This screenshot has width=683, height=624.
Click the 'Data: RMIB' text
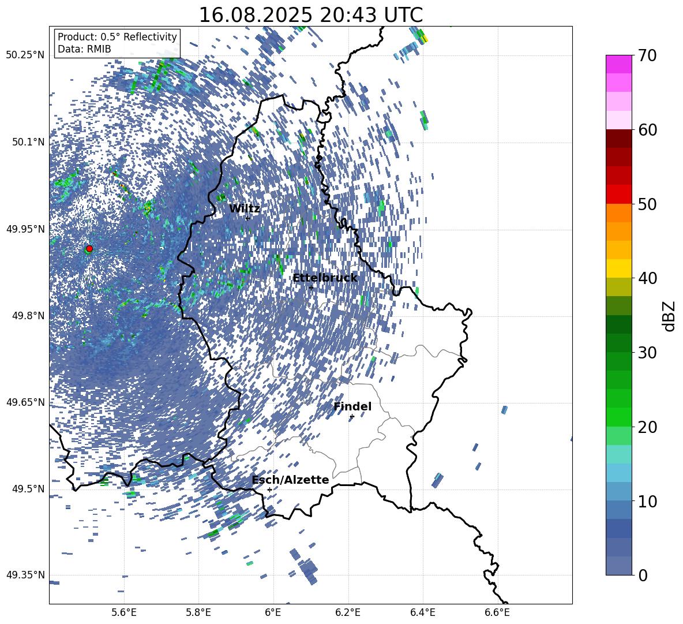pos(84,49)
